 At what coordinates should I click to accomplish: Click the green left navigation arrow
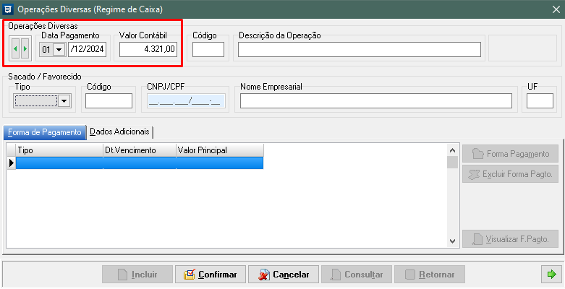16,49
